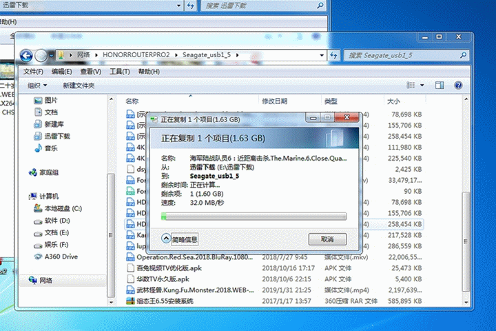Open the recent pages arrow beside Forward
The height and width of the screenshot is (331, 496).
(x=51, y=56)
